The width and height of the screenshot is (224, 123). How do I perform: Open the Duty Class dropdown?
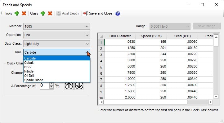(x=56, y=44)
